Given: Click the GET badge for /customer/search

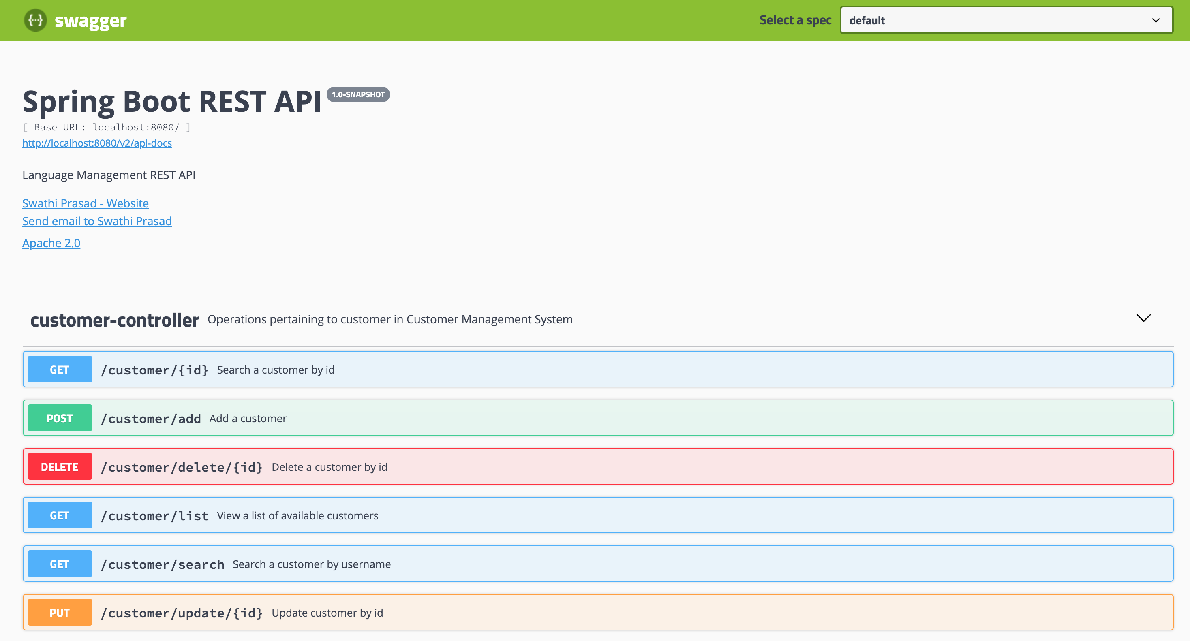Looking at the screenshot, I should point(60,564).
